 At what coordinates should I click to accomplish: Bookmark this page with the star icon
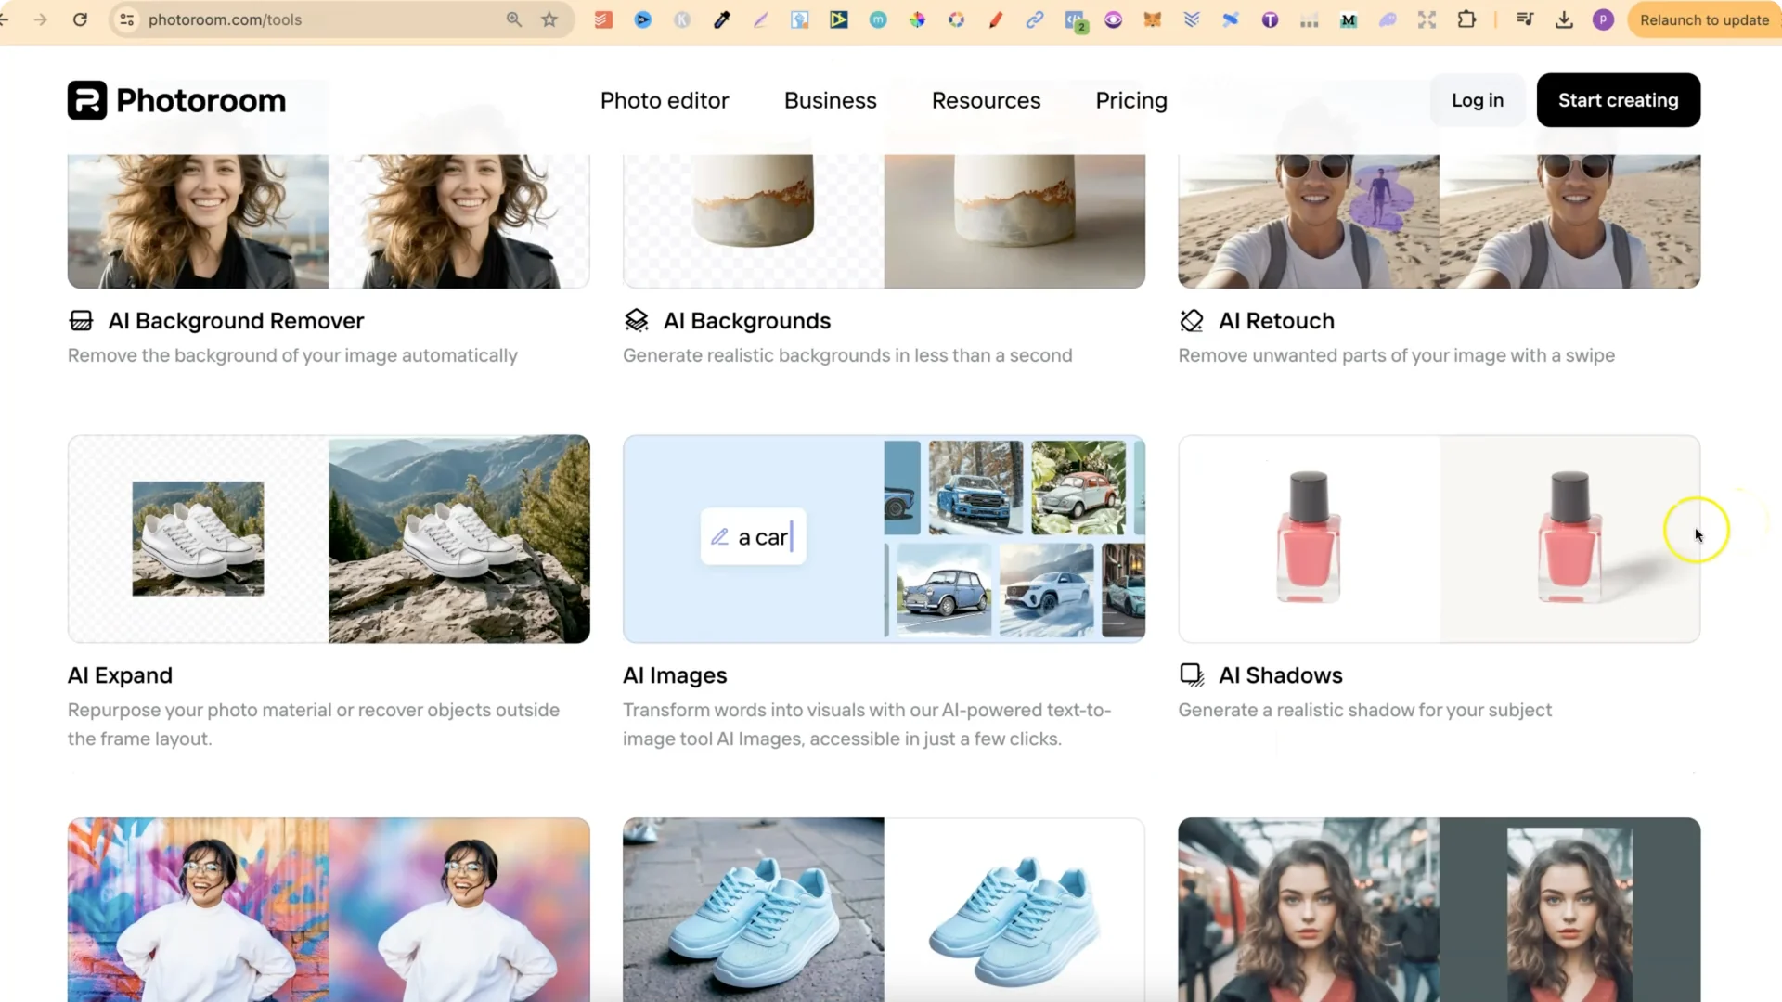tap(550, 19)
